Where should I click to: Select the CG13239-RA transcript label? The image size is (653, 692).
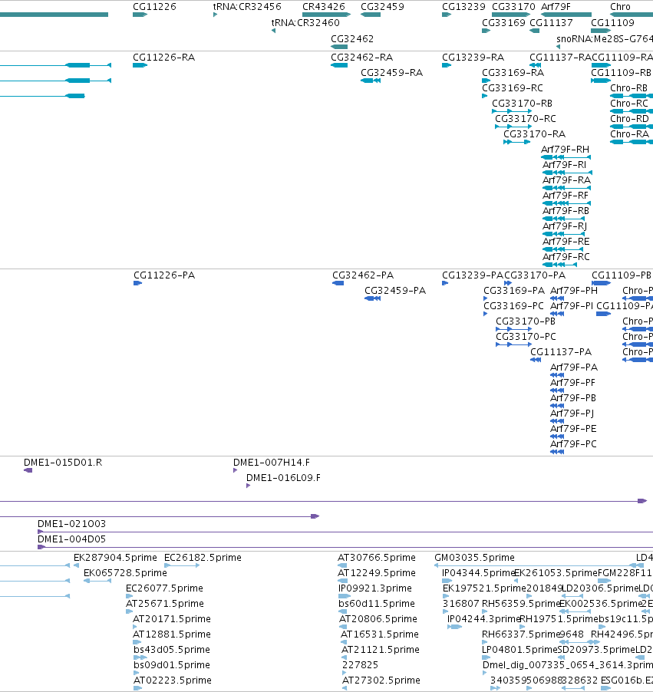473,58
